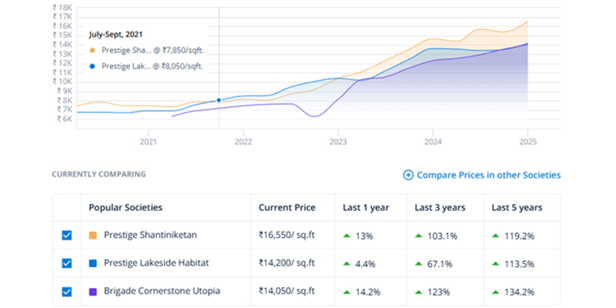Click the 2023 label on the time axis
This screenshot has height=308, width=616.
click(x=338, y=142)
